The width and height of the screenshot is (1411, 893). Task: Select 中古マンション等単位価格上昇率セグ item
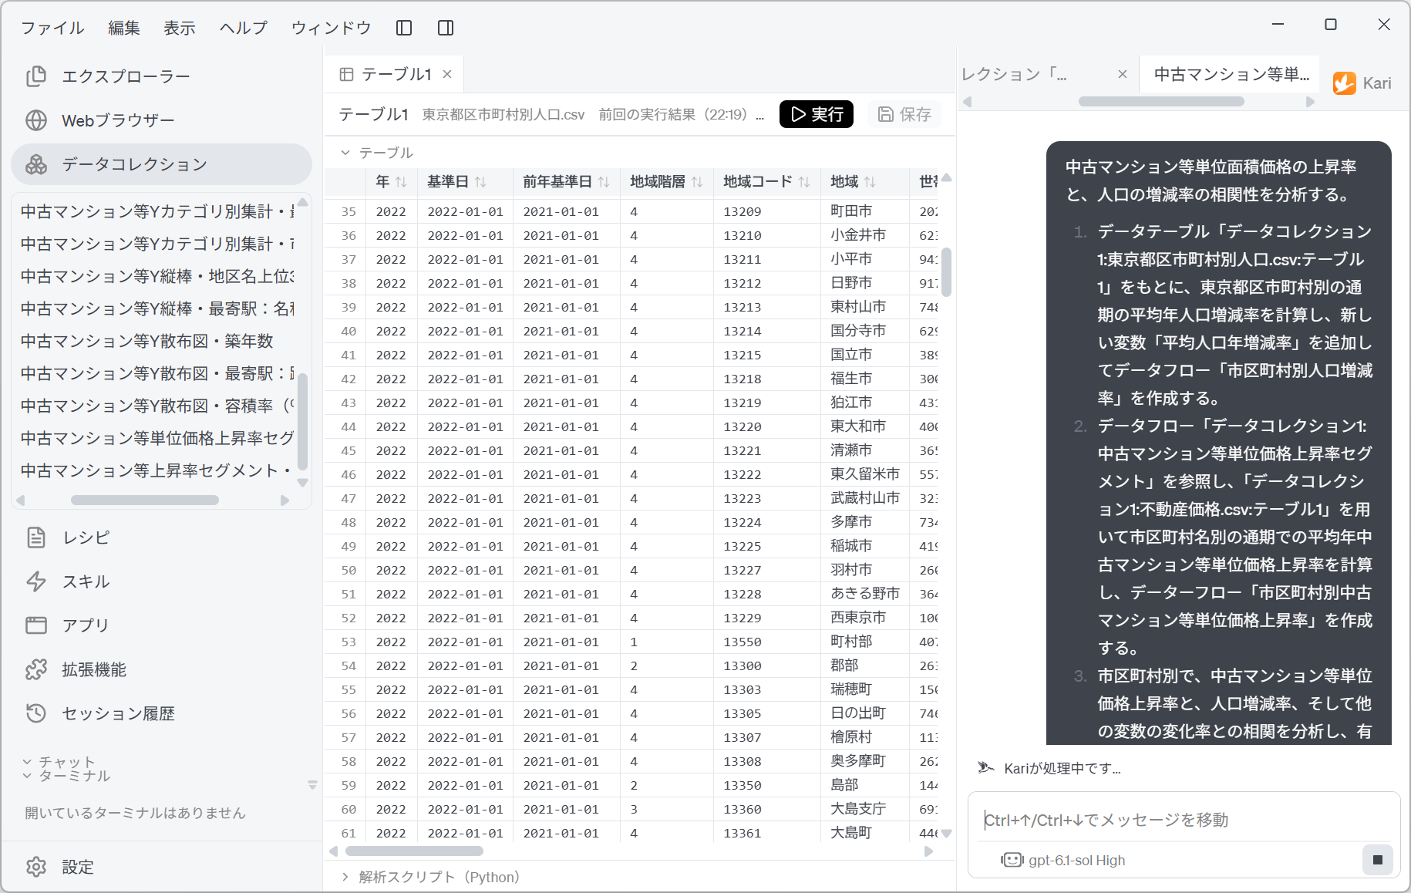157,438
